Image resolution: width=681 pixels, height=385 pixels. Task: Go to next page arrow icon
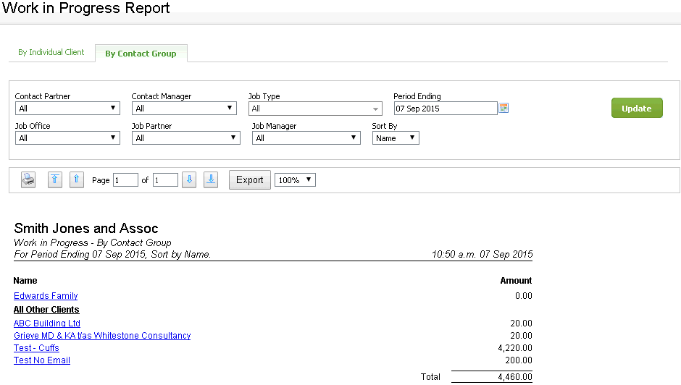pos(189,180)
